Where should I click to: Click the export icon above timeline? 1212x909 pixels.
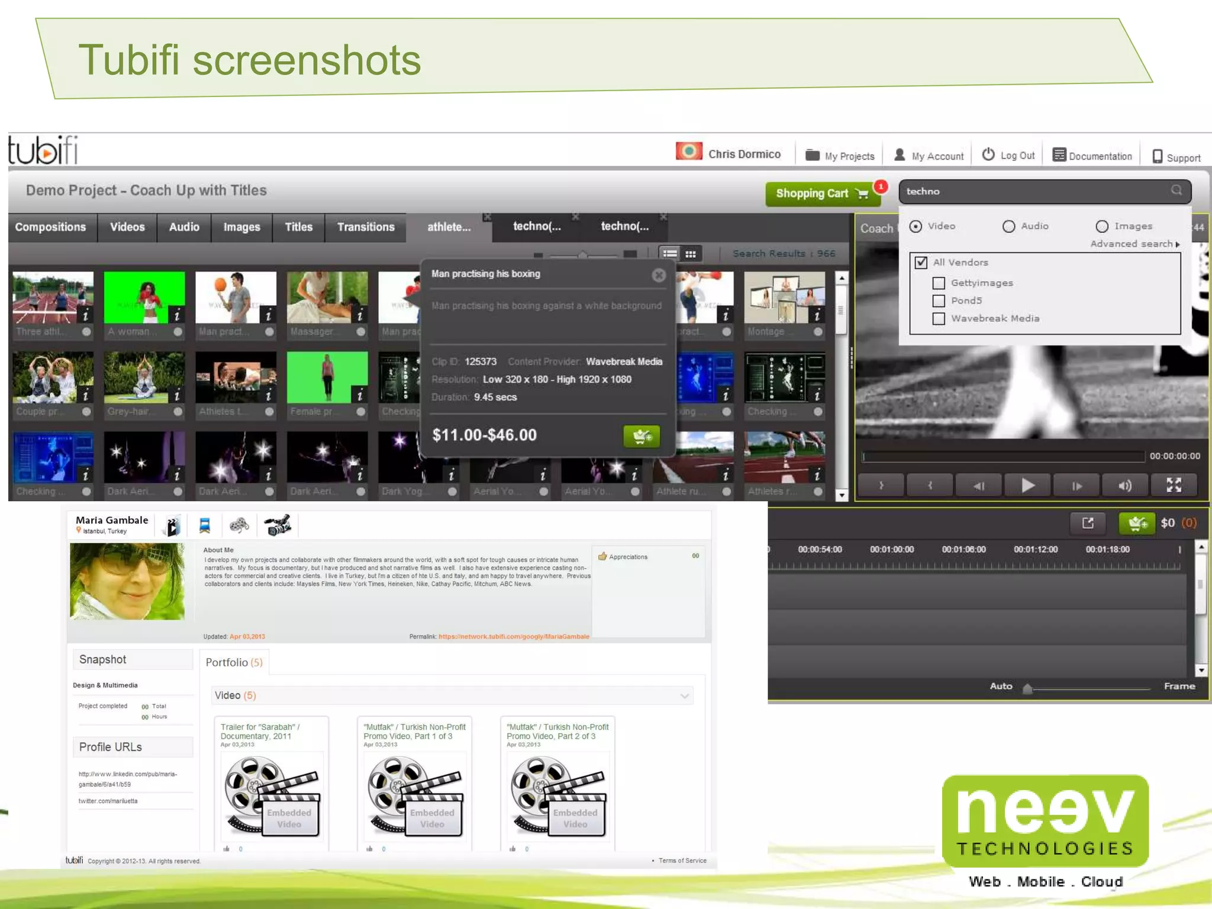click(1088, 523)
